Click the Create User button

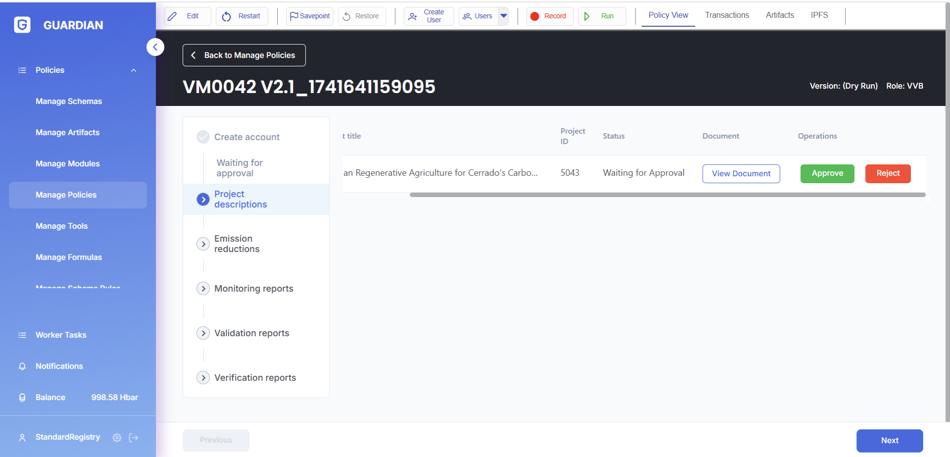coord(428,16)
